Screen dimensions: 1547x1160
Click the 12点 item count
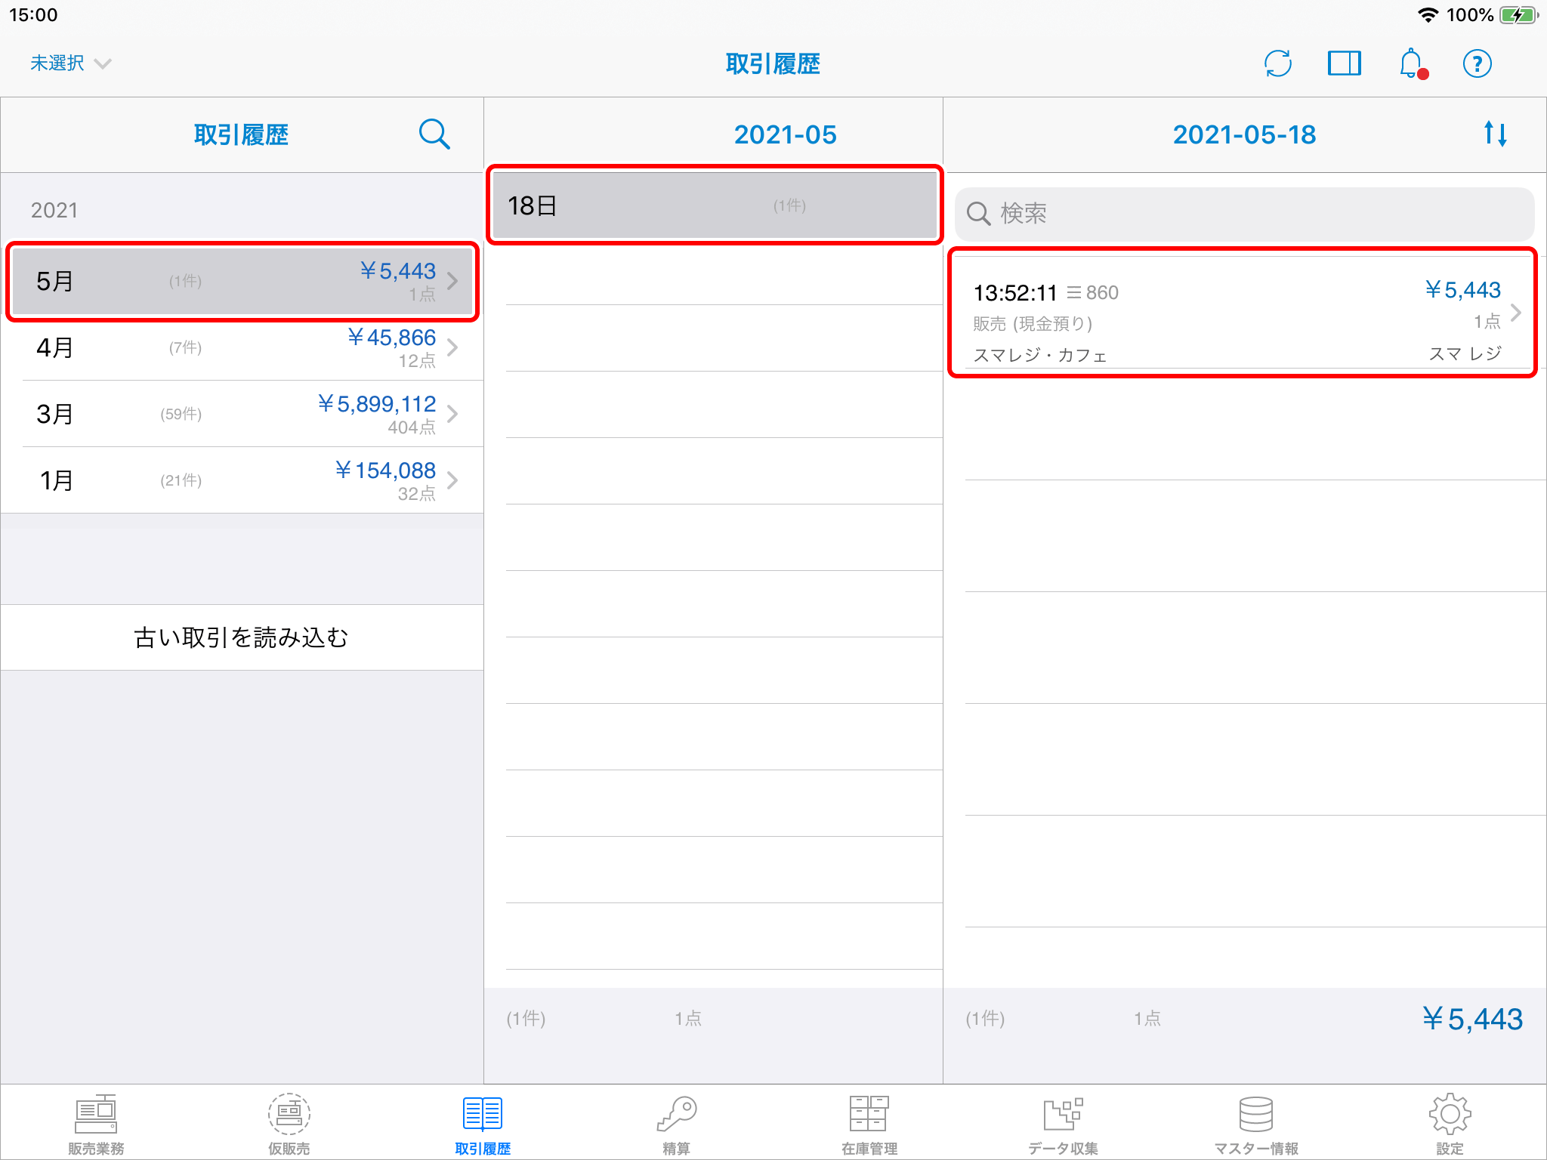pyautogui.click(x=417, y=361)
